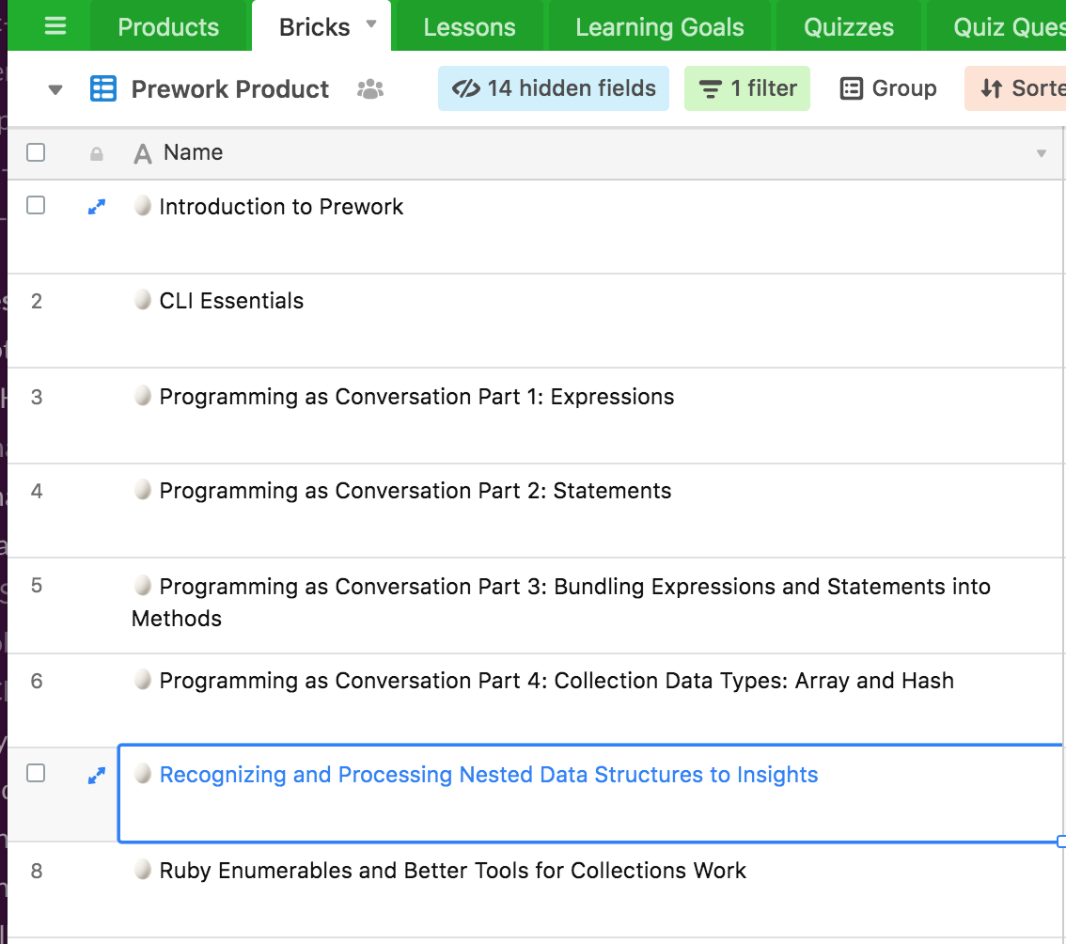
Task: Click the collaborators people icon
Action: 371,89
